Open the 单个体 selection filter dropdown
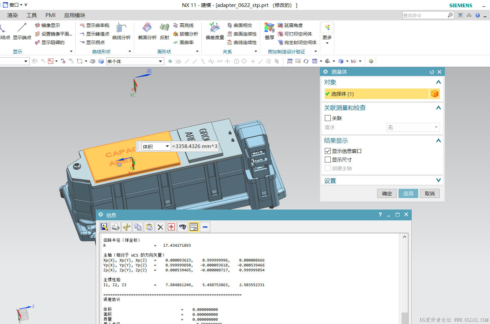Screen dimensions: 490x324 coord(135,61)
